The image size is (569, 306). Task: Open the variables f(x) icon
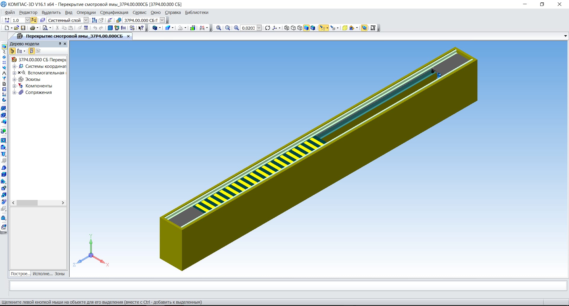(x=123, y=28)
